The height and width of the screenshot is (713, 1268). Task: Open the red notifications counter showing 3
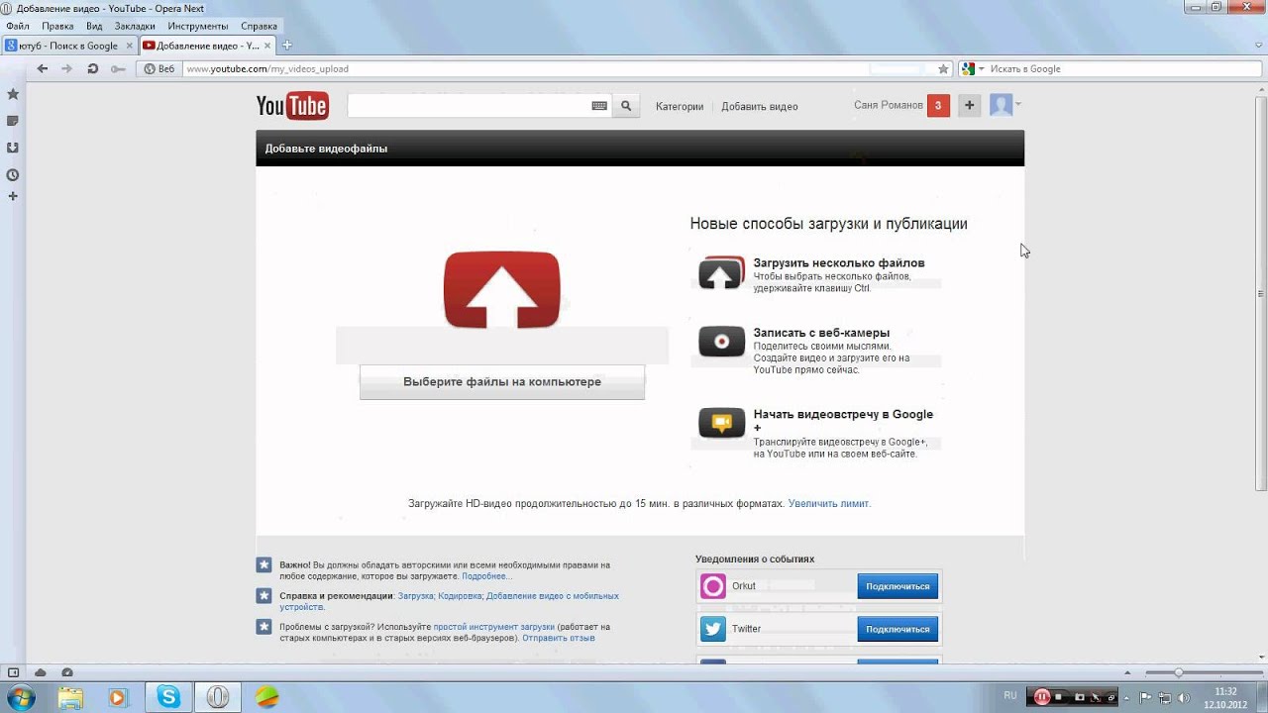938,106
